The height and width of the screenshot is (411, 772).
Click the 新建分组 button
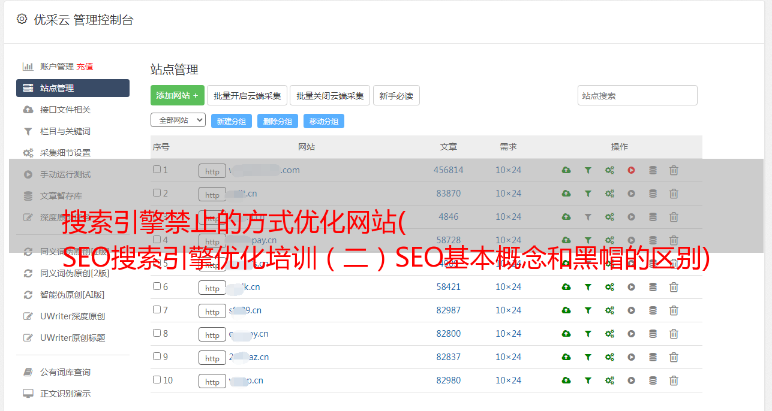[232, 121]
